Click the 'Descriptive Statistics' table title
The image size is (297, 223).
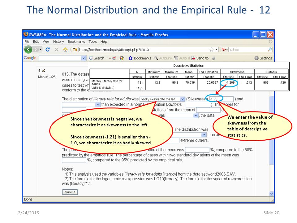click(188, 66)
